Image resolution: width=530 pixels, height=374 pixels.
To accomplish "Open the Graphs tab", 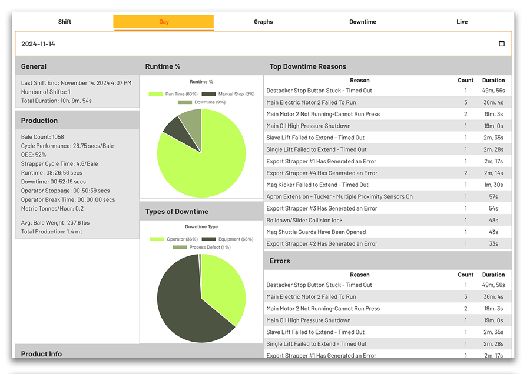I will (x=263, y=22).
